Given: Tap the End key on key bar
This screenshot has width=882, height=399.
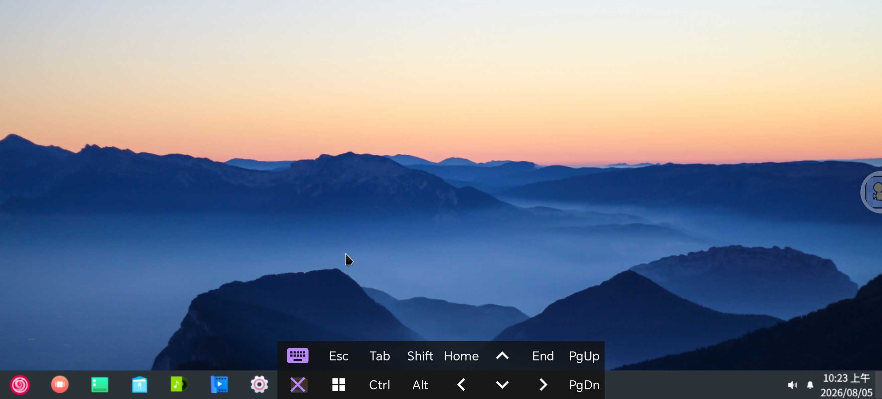Looking at the screenshot, I should pos(543,356).
